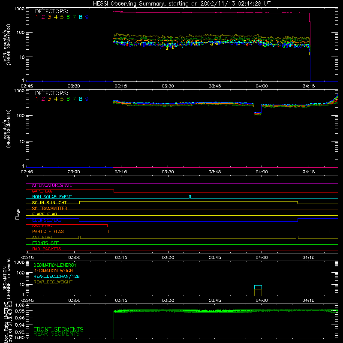343x343 pixels.
Task: Select the ECLIPSE_FLAG label
Action: tap(47, 220)
